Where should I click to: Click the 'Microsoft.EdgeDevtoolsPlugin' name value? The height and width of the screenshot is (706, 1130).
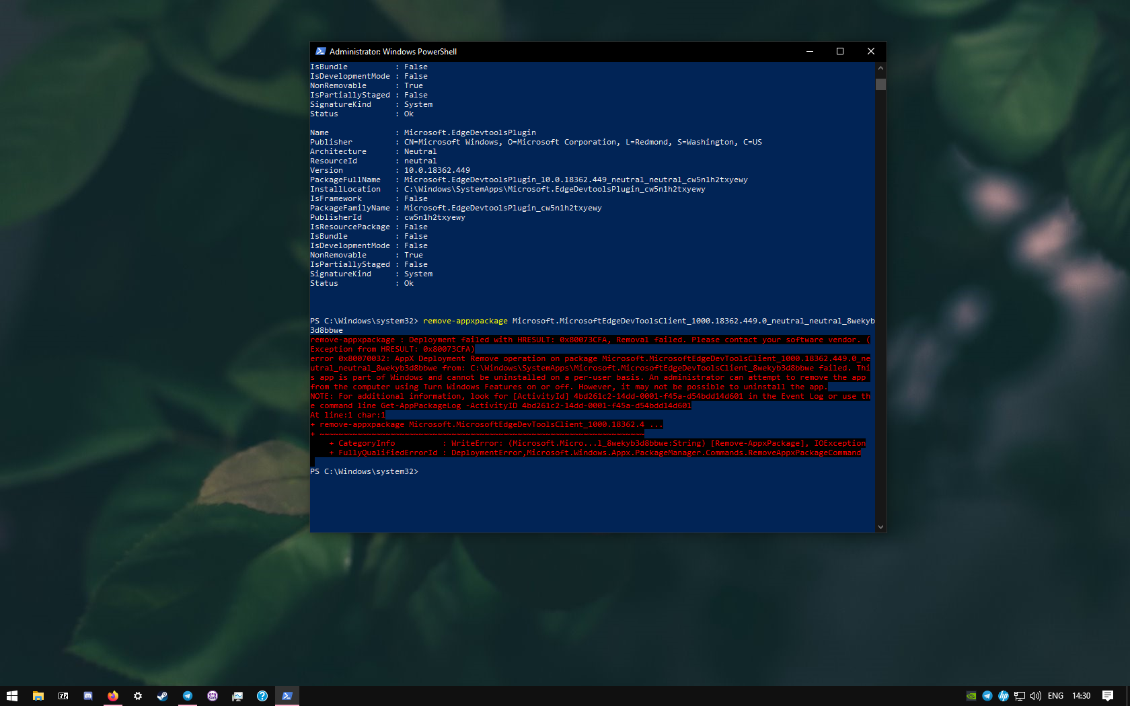470,133
